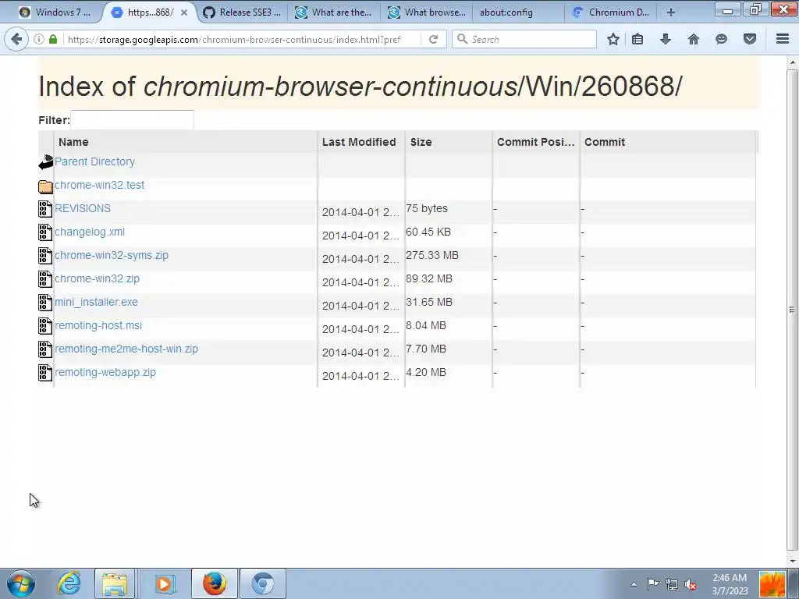Click the folder icon beside chrome-win32.test
Viewport: 799px width, 599px height.
[x=45, y=186]
